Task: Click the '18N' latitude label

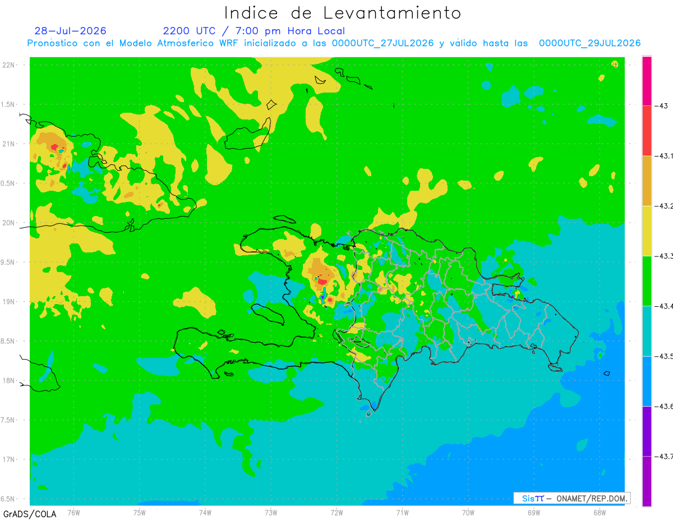Action: pyautogui.click(x=8, y=380)
